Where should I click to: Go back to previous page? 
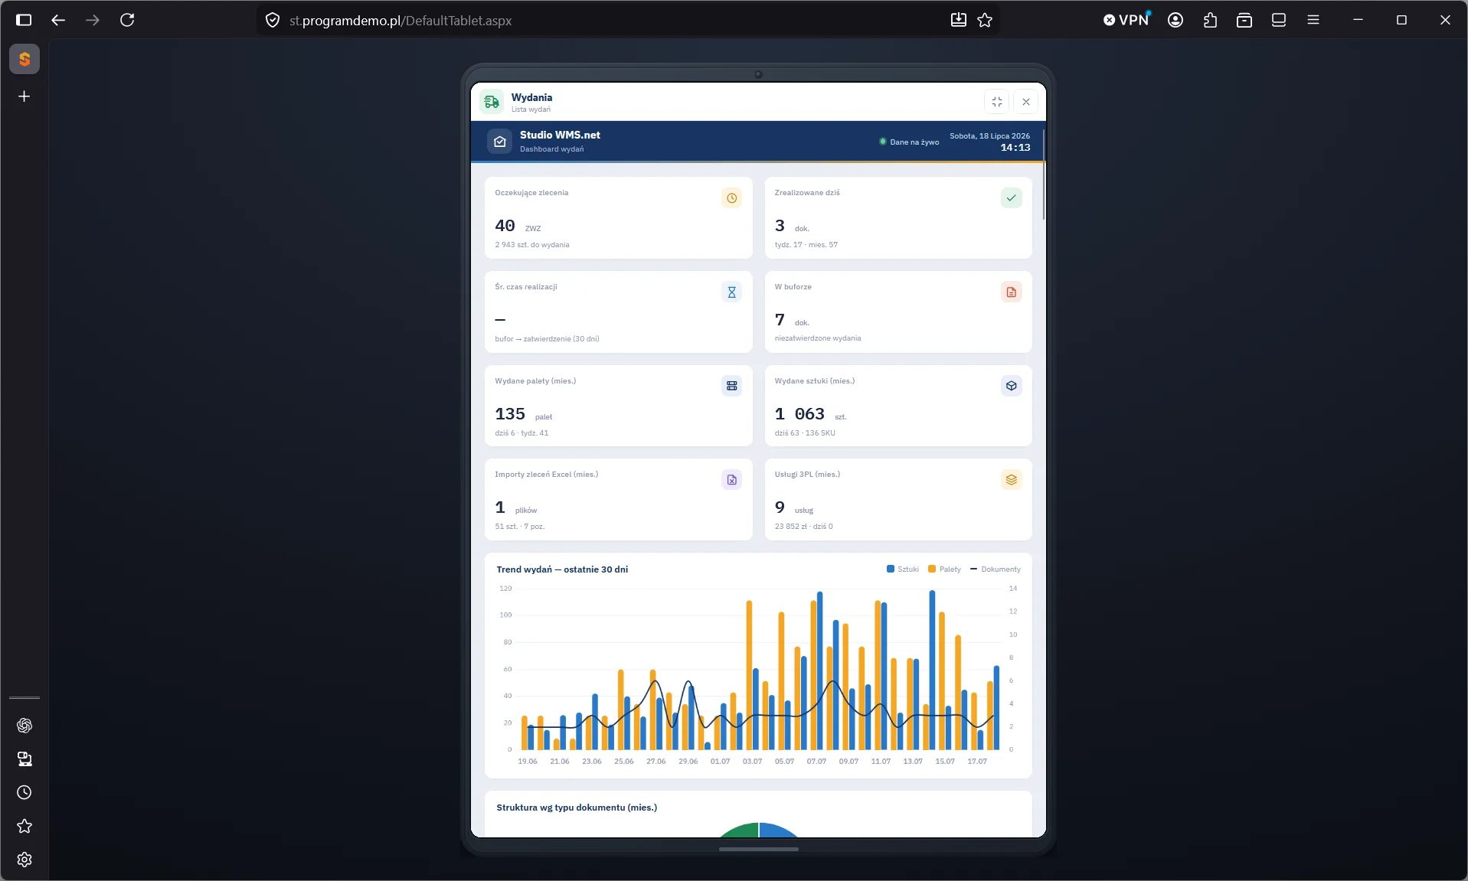(58, 20)
